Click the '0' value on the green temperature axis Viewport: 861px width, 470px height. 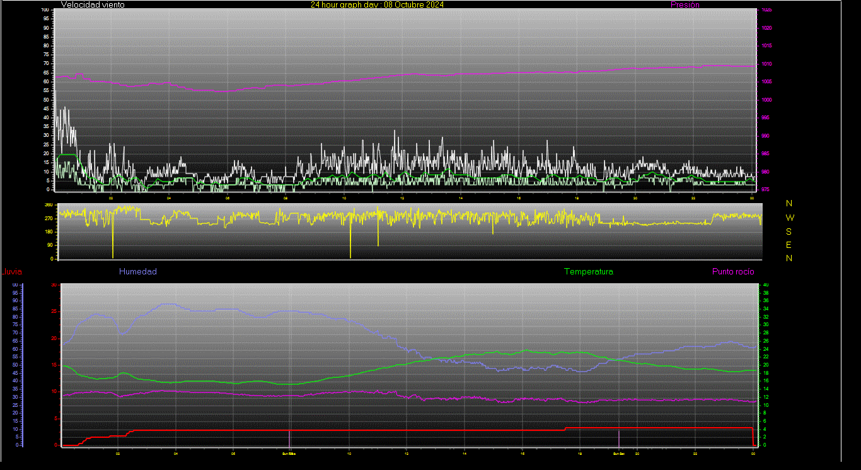pyautogui.click(x=765, y=445)
